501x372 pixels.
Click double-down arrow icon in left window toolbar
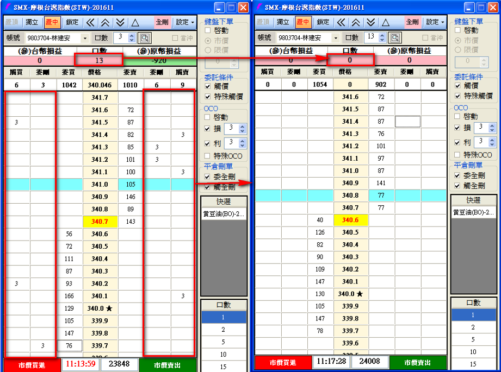coord(120,22)
